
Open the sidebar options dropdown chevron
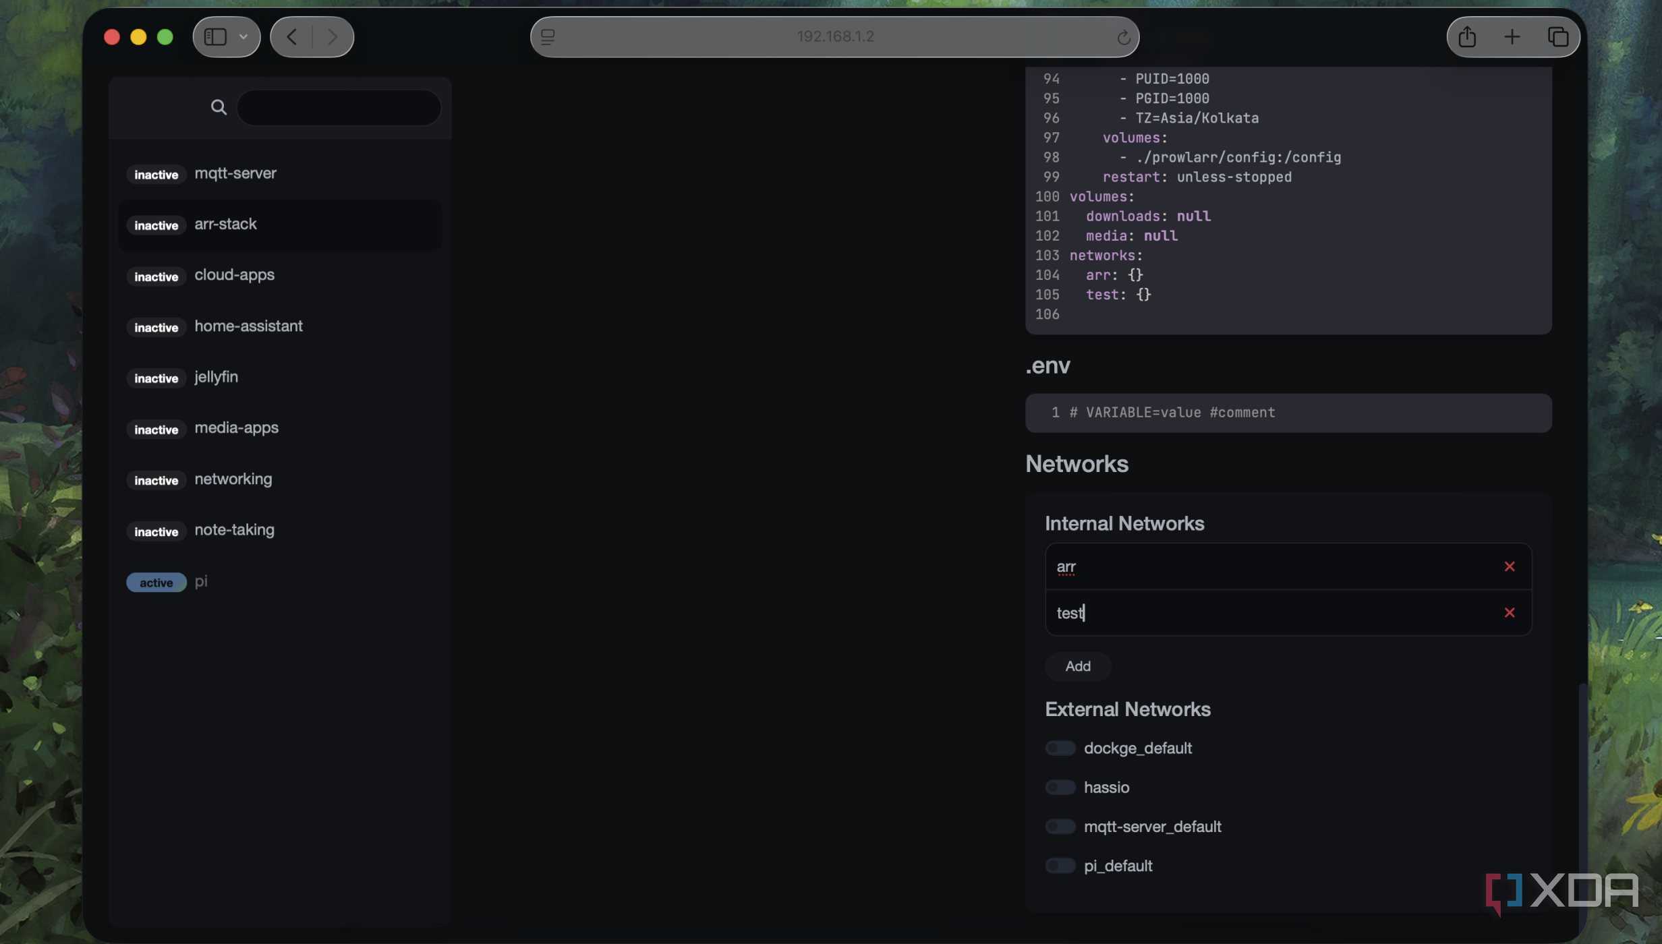(x=243, y=37)
